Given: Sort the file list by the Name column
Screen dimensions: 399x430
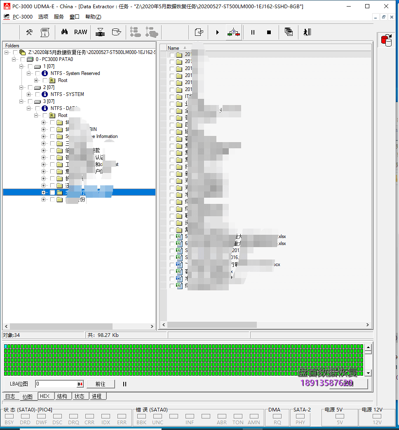Looking at the screenshot, I should (174, 48).
